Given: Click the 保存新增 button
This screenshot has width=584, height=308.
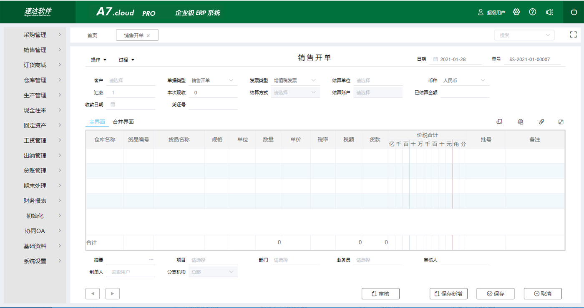Looking at the screenshot, I should coord(448,293).
